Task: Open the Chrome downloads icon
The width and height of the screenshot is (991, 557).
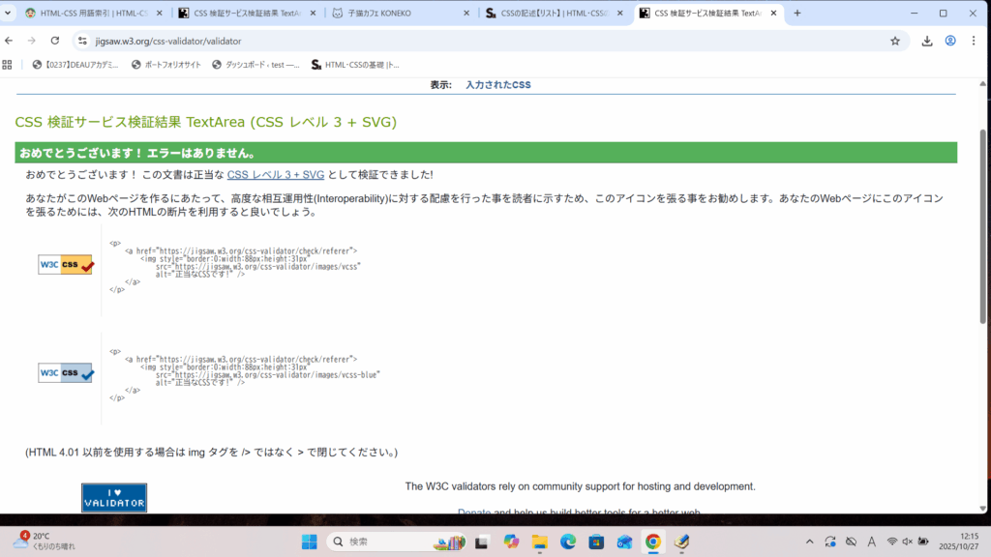Action: tap(927, 42)
